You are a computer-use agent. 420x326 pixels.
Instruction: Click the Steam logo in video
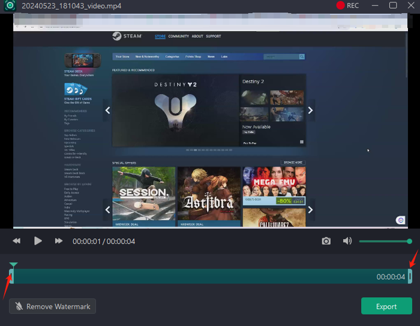tap(127, 36)
